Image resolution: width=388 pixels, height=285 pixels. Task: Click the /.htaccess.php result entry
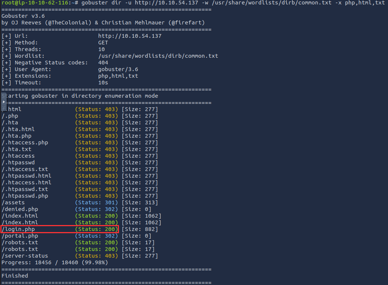25,142
